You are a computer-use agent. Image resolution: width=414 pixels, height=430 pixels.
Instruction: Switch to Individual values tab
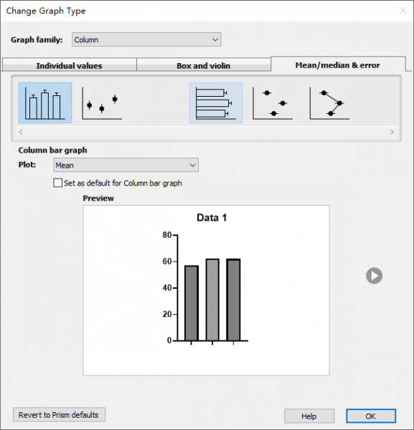(69, 65)
